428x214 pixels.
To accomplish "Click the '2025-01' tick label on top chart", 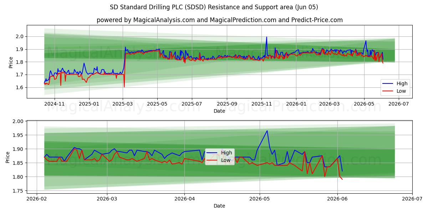I will click(x=89, y=104).
